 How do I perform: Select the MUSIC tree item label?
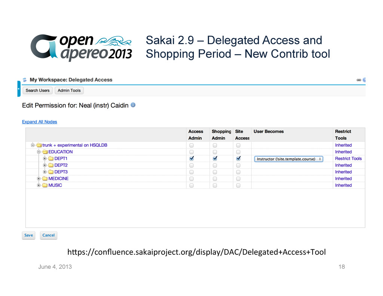tap(55, 185)
